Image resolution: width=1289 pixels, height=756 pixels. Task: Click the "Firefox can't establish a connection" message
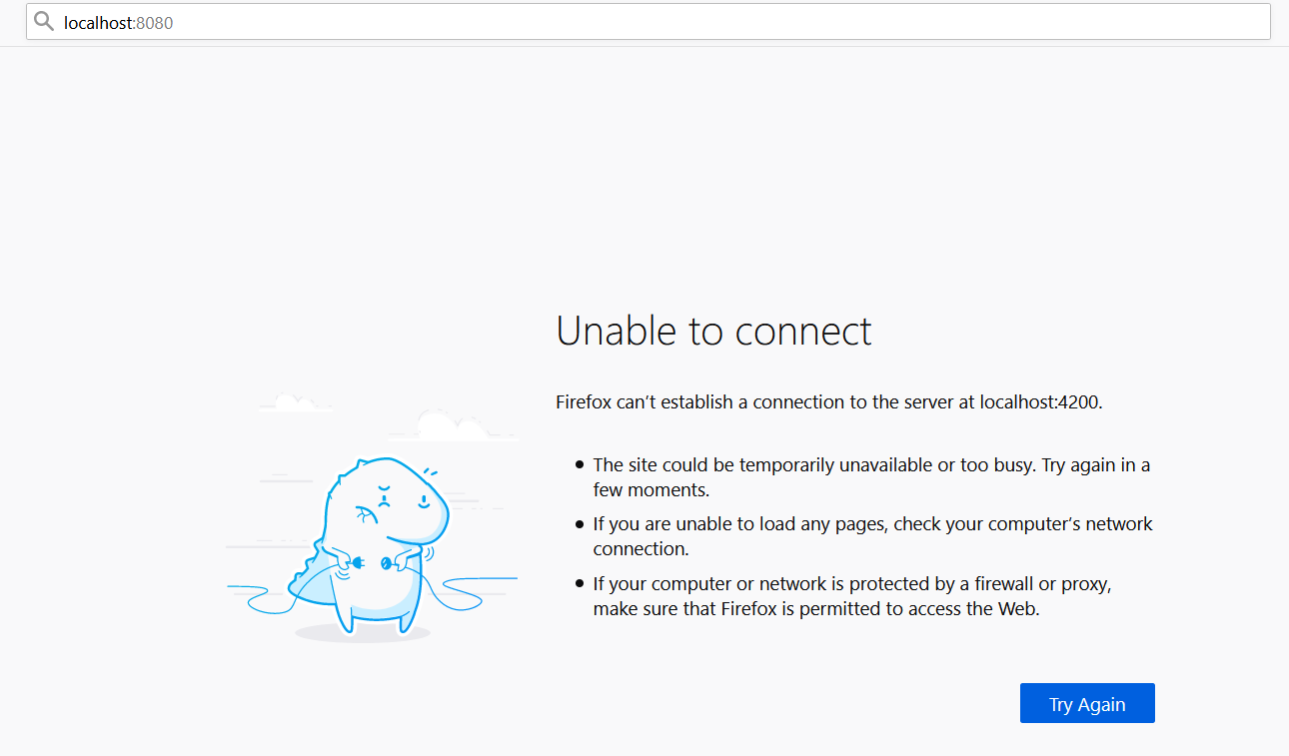click(829, 402)
